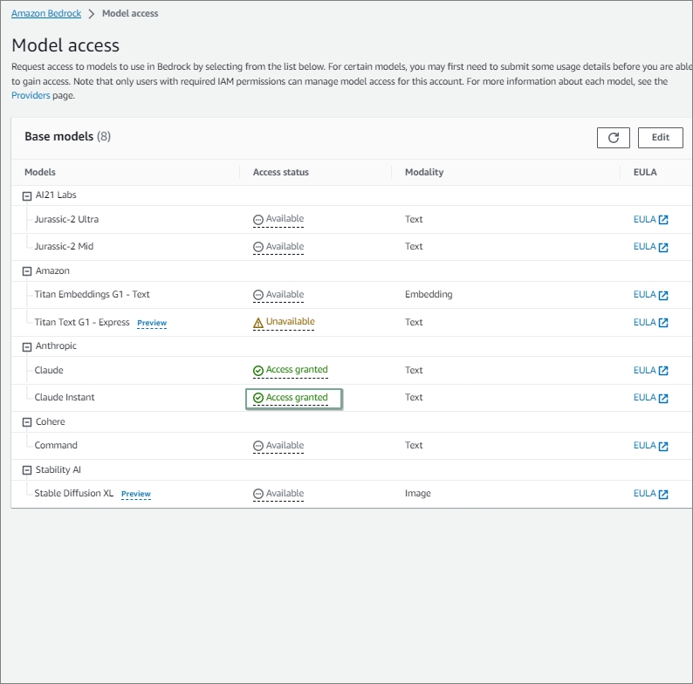
Task: Select the Claude Instant model name
Action: tap(65, 398)
